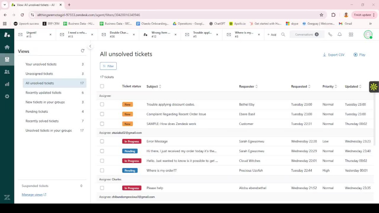This screenshot has height=213, width=379.
Task: Open the Filter button
Action: (108, 66)
